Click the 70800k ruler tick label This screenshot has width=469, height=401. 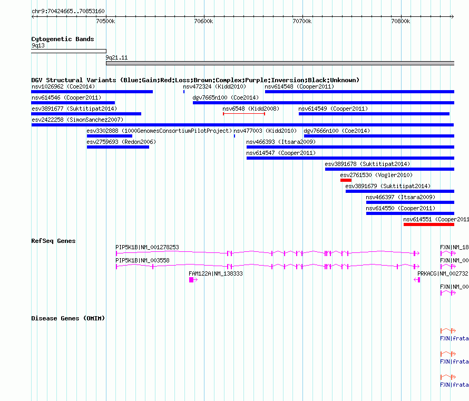(400, 21)
